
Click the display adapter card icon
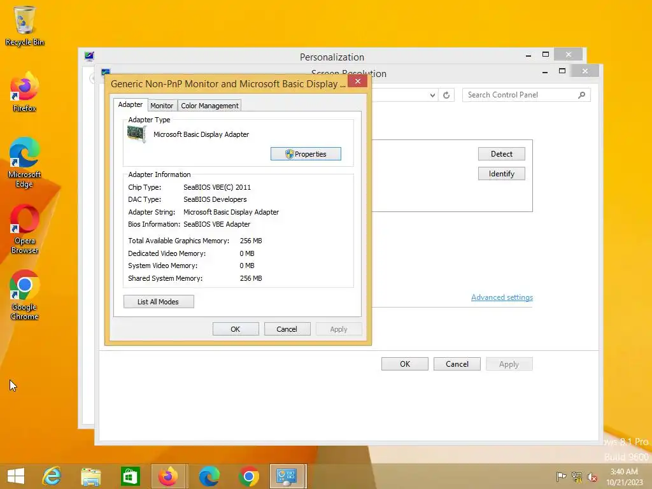136,134
